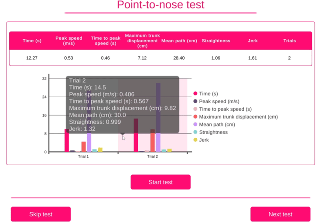Toggle the Mean path legend dot
This screenshot has height=224, width=335.
(195, 125)
